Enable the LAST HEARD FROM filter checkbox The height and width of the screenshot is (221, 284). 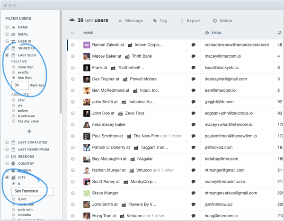tap(7, 149)
